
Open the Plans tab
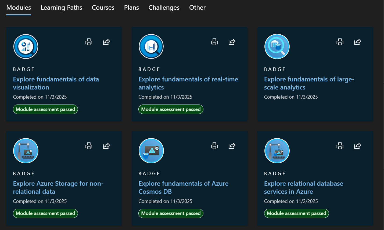click(131, 8)
